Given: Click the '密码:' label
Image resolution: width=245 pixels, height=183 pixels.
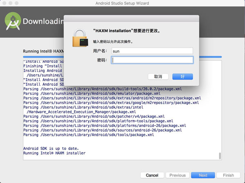Looking at the screenshot, I should pos(102,60).
